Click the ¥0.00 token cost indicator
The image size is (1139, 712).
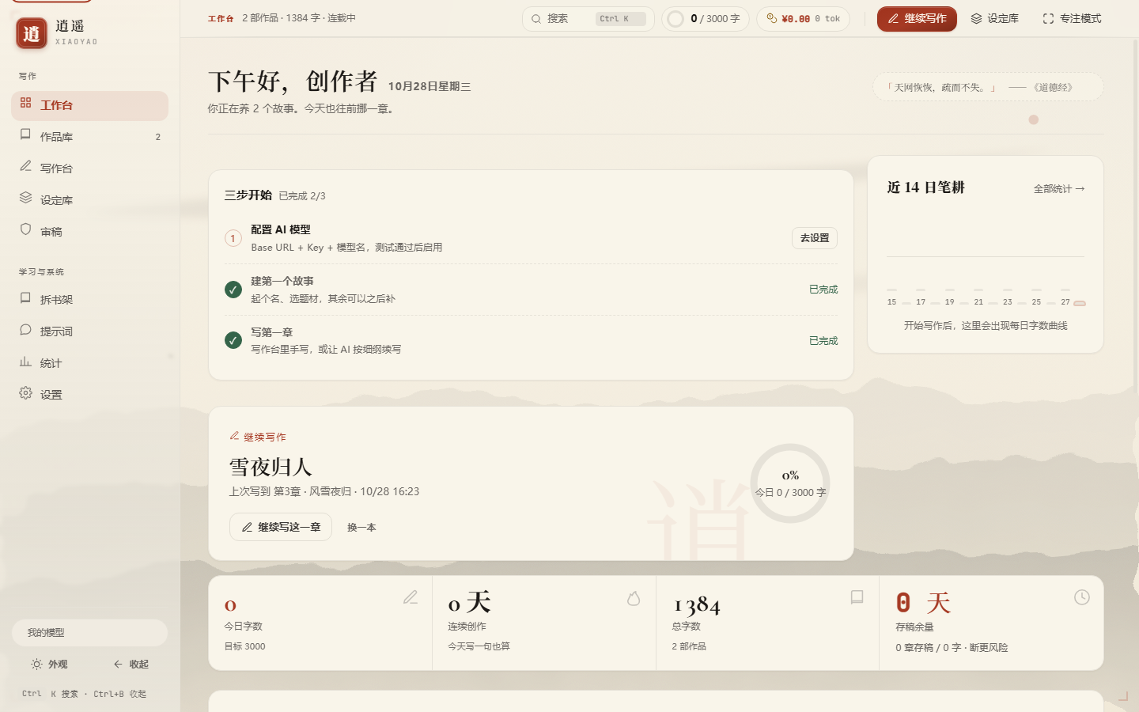point(803,19)
